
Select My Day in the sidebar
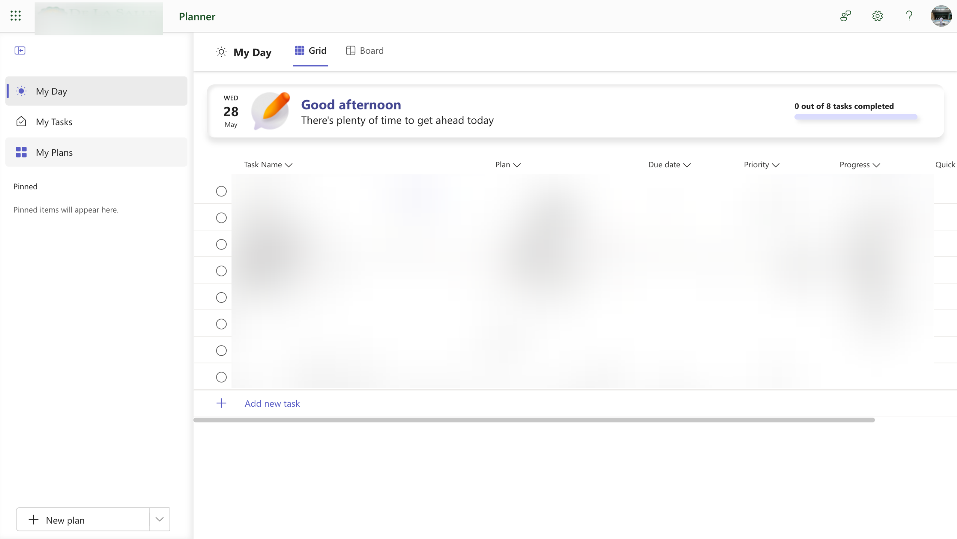click(x=96, y=91)
